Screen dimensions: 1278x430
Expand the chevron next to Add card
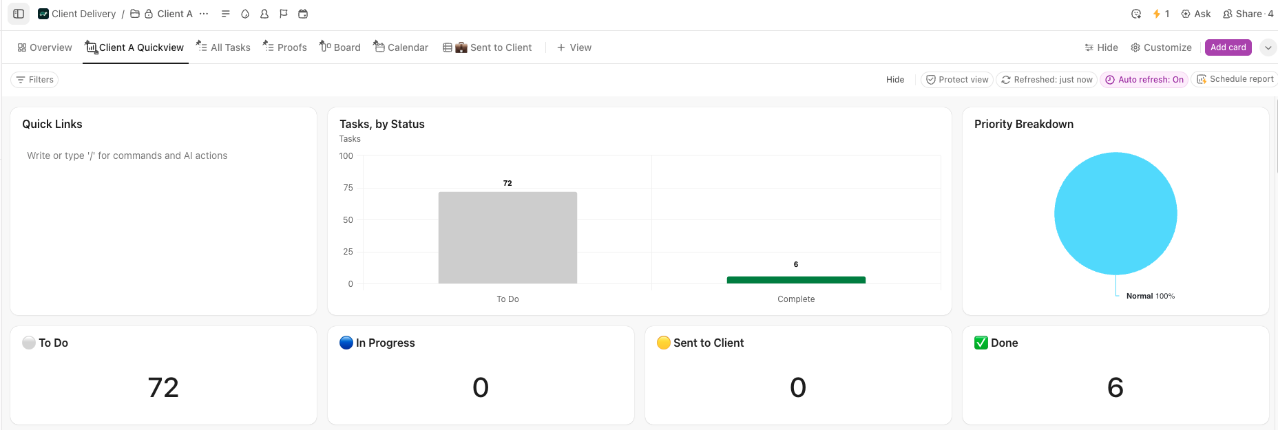click(x=1268, y=47)
